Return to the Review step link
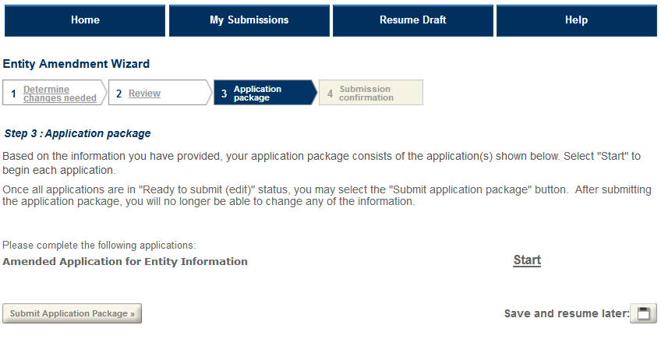 point(144,94)
